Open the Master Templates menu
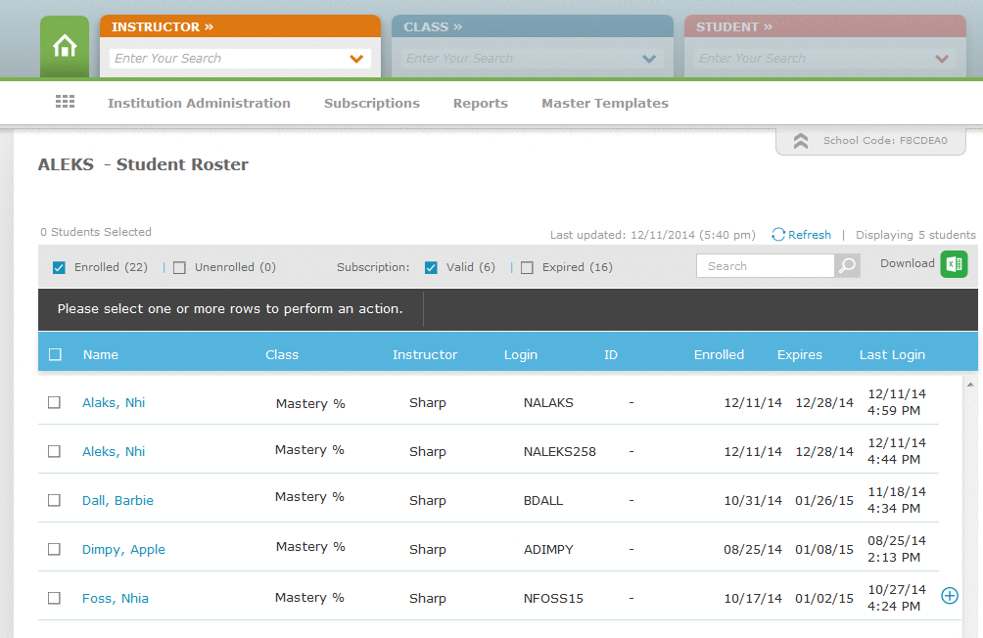The image size is (983, 638). [x=605, y=103]
